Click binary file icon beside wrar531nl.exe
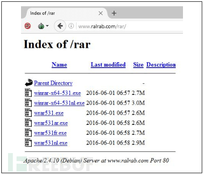The width and height of the screenshot is (204, 175). (x=28, y=142)
